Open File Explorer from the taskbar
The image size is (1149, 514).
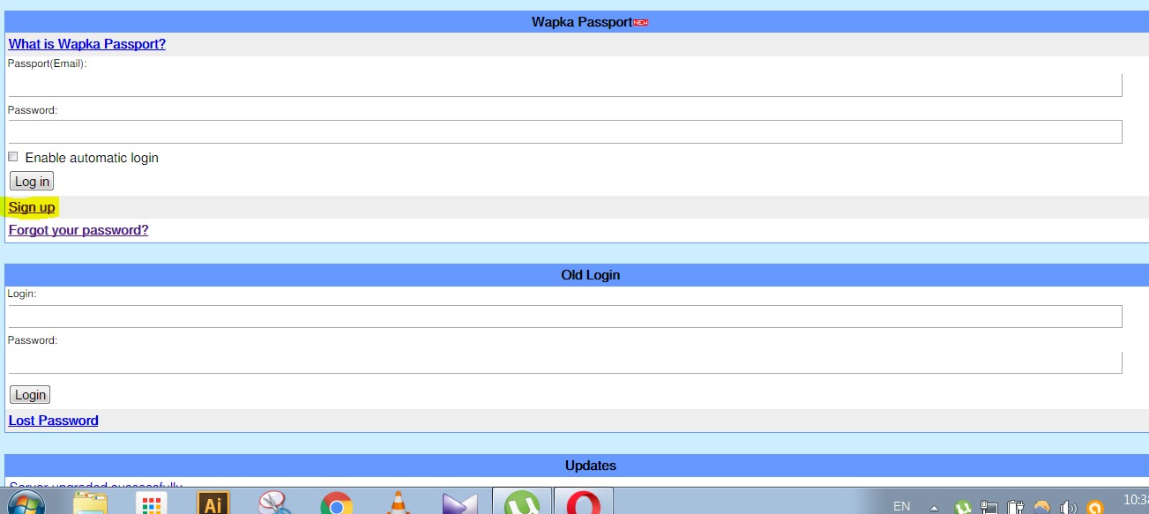click(90, 503)
